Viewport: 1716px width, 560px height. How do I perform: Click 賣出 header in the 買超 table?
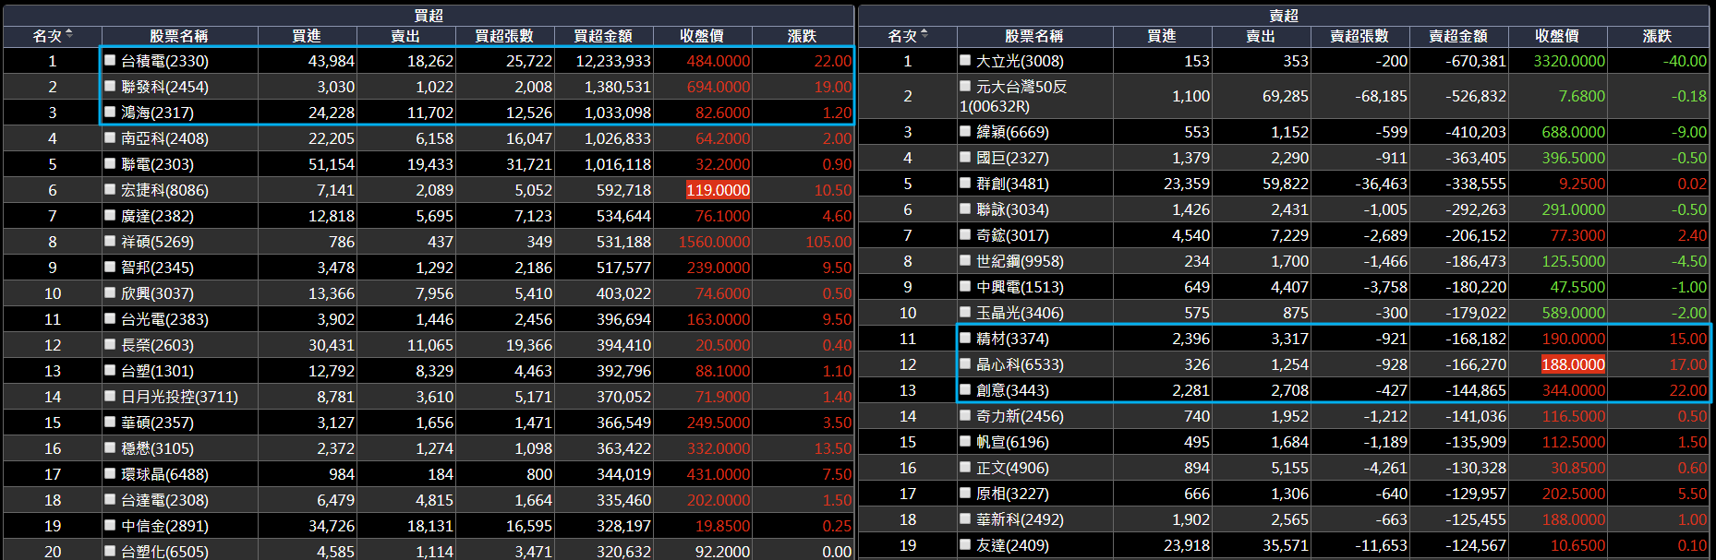click(x=405, y=36)
